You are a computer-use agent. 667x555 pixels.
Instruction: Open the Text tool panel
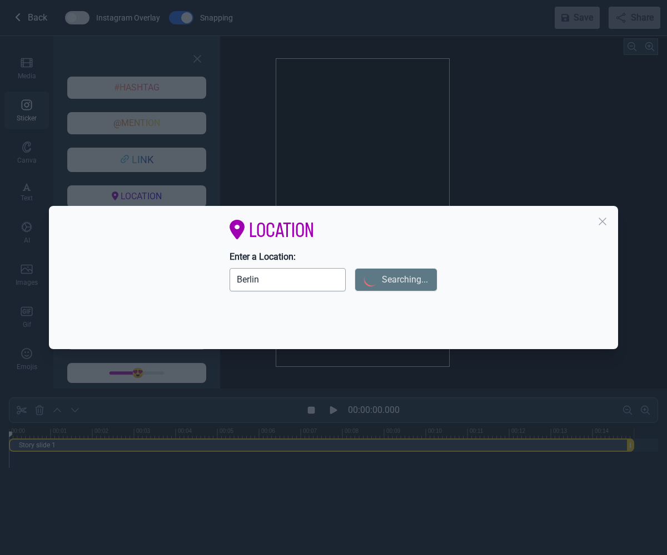(x=26, y=191)
